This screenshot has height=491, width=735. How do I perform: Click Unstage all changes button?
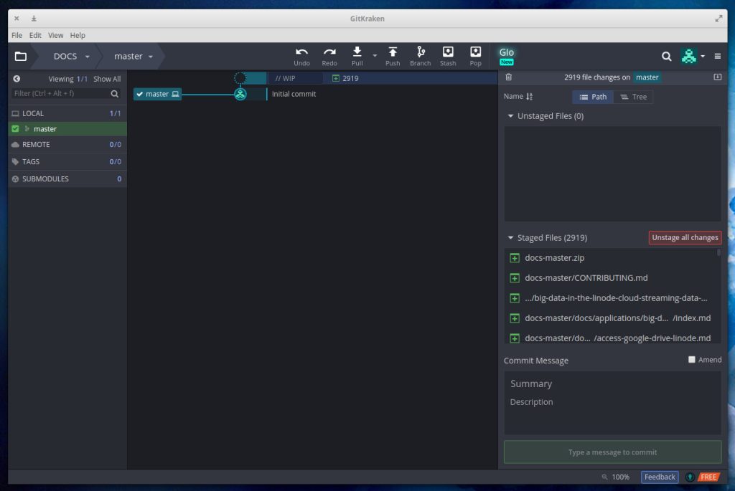pos(685,238)
